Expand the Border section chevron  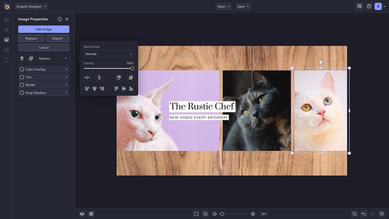click(66, 85)
